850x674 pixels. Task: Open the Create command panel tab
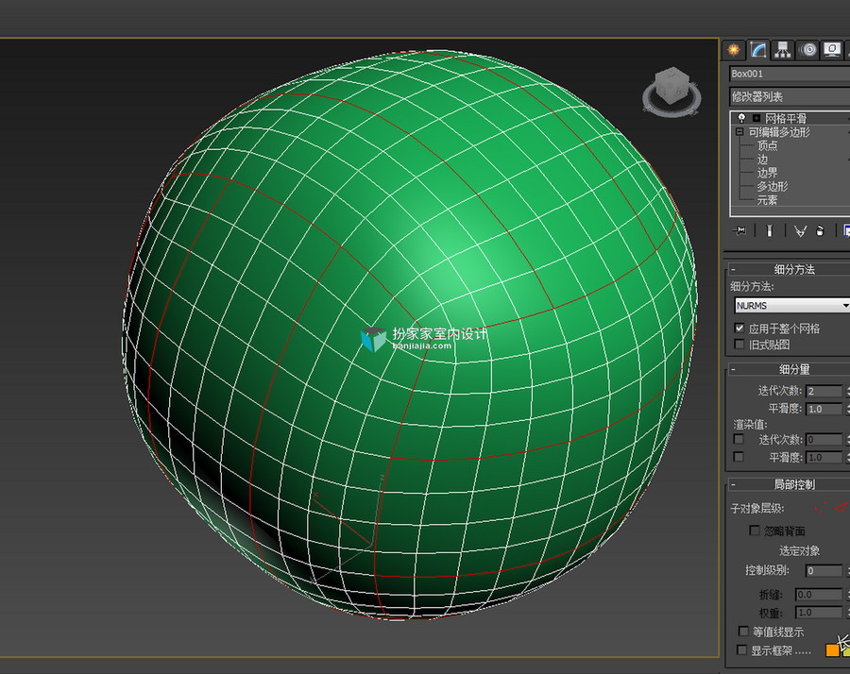click(734, 50)
